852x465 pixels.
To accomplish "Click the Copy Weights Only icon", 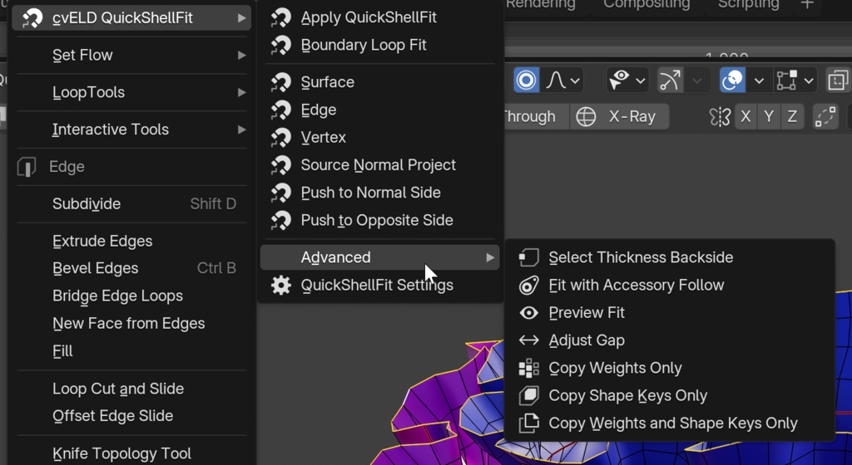I will point(528,368).
